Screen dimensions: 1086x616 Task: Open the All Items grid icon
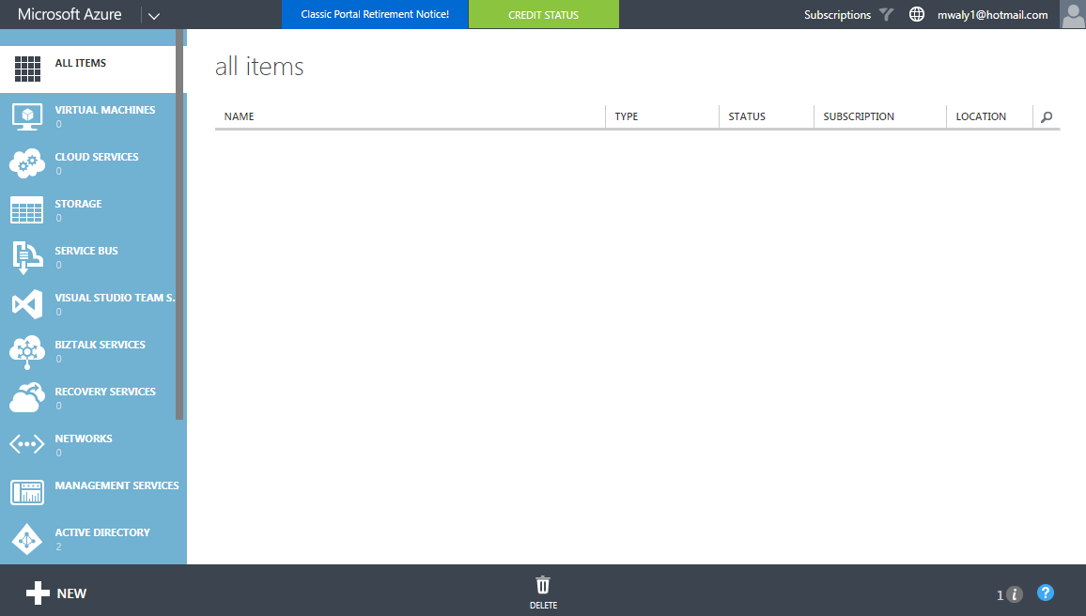[x=27, y=69]
